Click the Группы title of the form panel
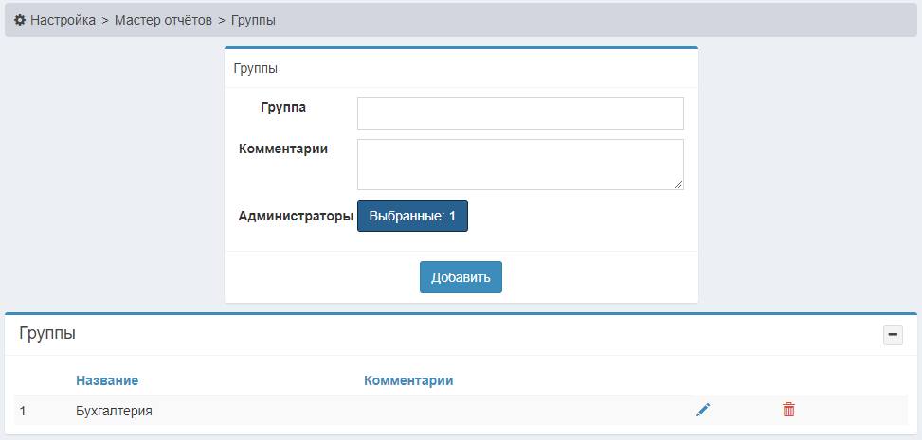The image size is (922, 440). (255, 68)
